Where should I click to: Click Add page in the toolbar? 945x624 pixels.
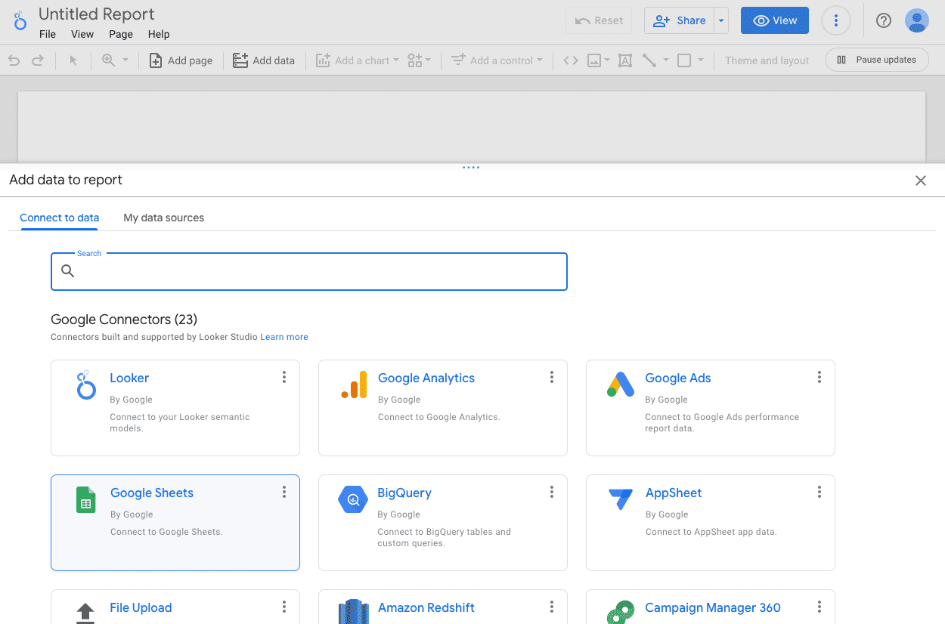coord(181,60)
